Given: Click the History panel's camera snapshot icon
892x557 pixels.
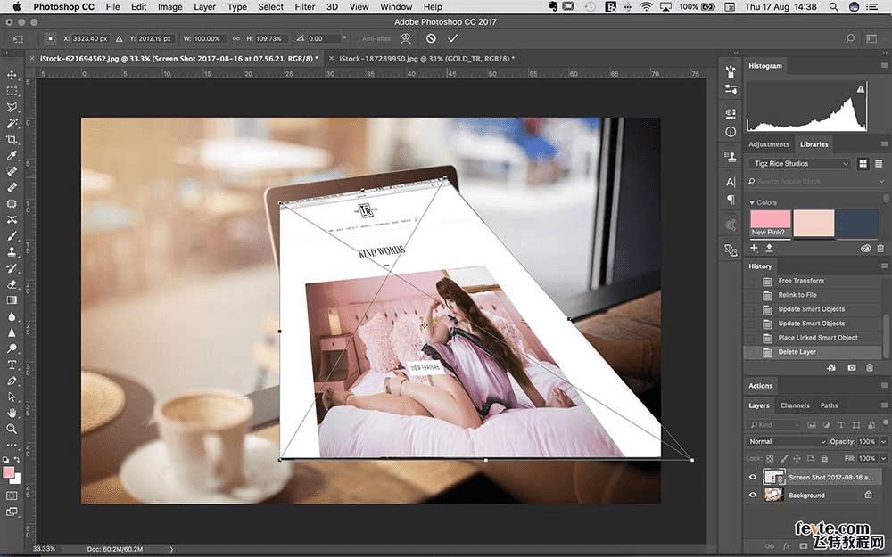Looking at the screenshot, I should (x=852, y=367).
